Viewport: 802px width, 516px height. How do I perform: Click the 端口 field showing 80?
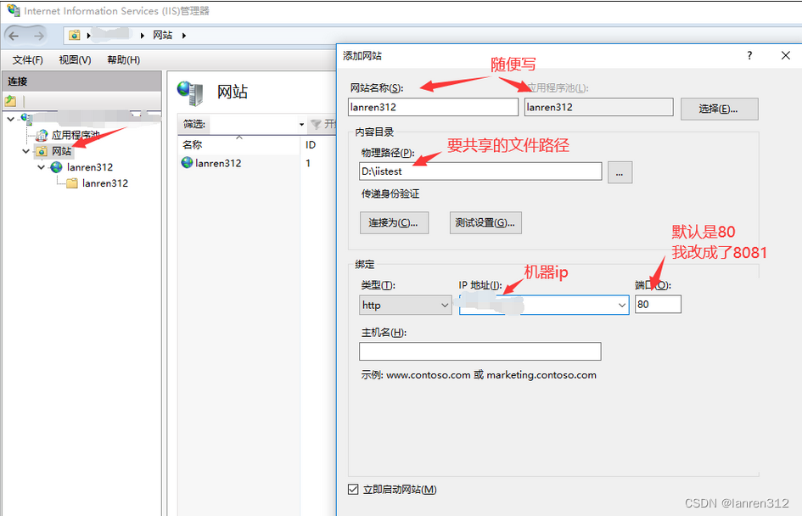(658, 305)
